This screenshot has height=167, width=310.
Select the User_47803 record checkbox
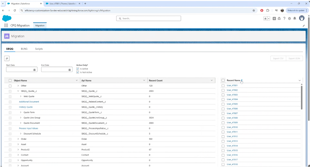coord(223,95)
